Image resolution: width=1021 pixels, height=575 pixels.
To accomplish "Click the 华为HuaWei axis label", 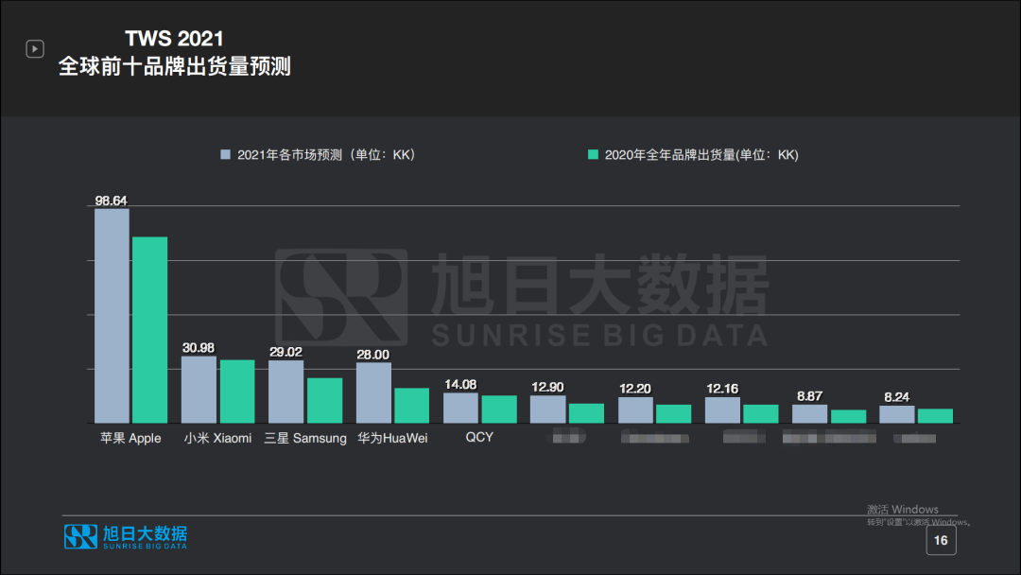I will (392, 438).
